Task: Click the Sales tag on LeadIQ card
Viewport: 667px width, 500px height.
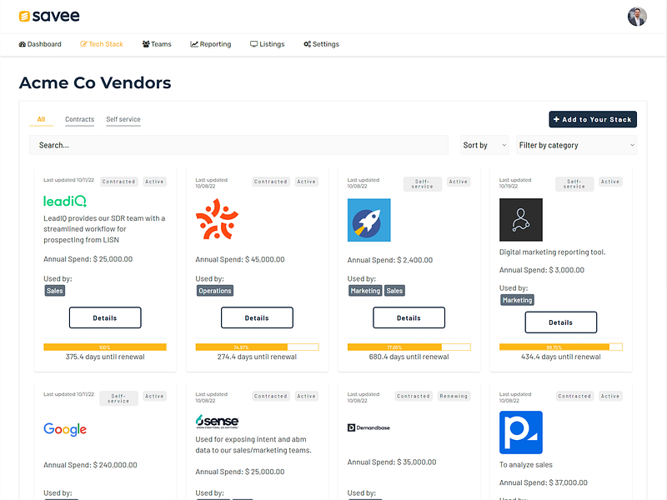Action: pos(55,291)
